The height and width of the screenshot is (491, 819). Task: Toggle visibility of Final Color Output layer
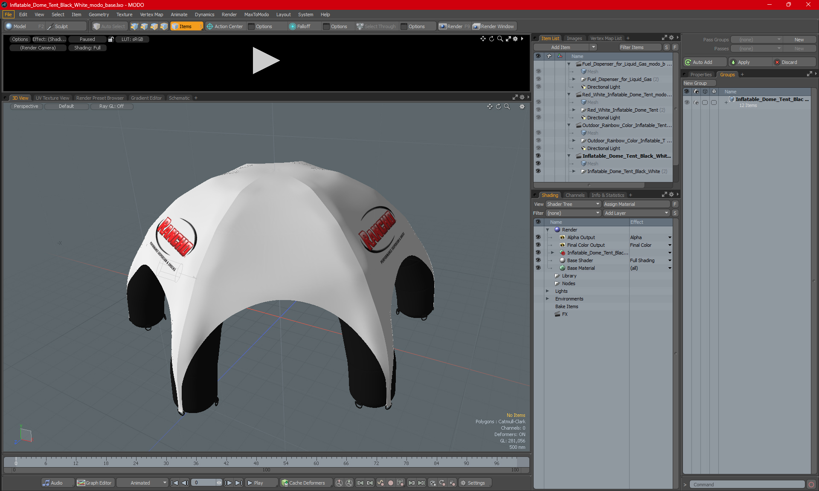pos(538,245)
